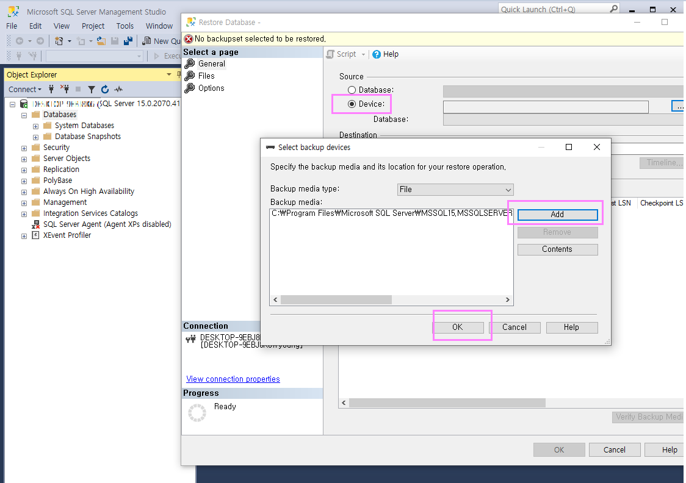Open the View menu

point(62,26)
